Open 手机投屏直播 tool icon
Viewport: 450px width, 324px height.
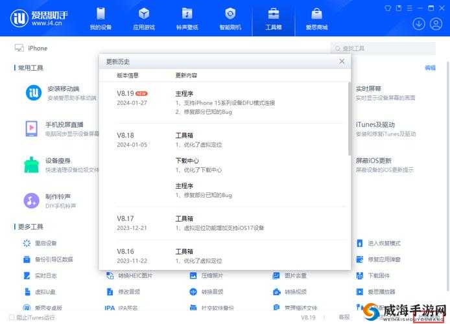click(32, 129)
